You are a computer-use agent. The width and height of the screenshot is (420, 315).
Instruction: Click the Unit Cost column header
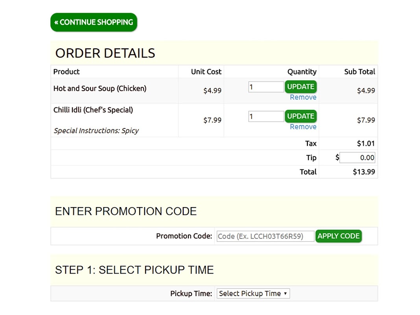206,72
